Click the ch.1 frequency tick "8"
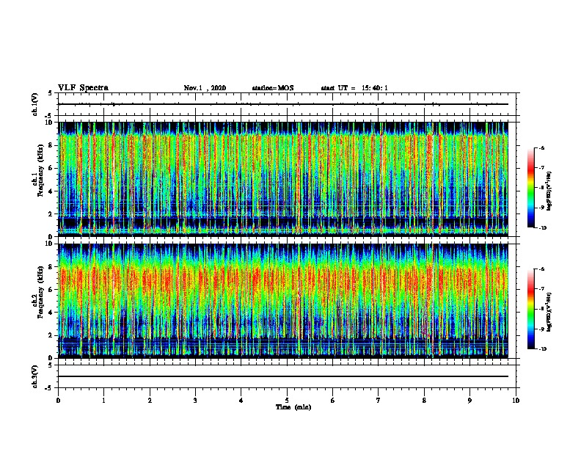The image size is (581, 449). (51, 145)
